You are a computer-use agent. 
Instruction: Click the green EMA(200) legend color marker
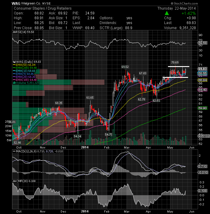[x=14, y=68]
